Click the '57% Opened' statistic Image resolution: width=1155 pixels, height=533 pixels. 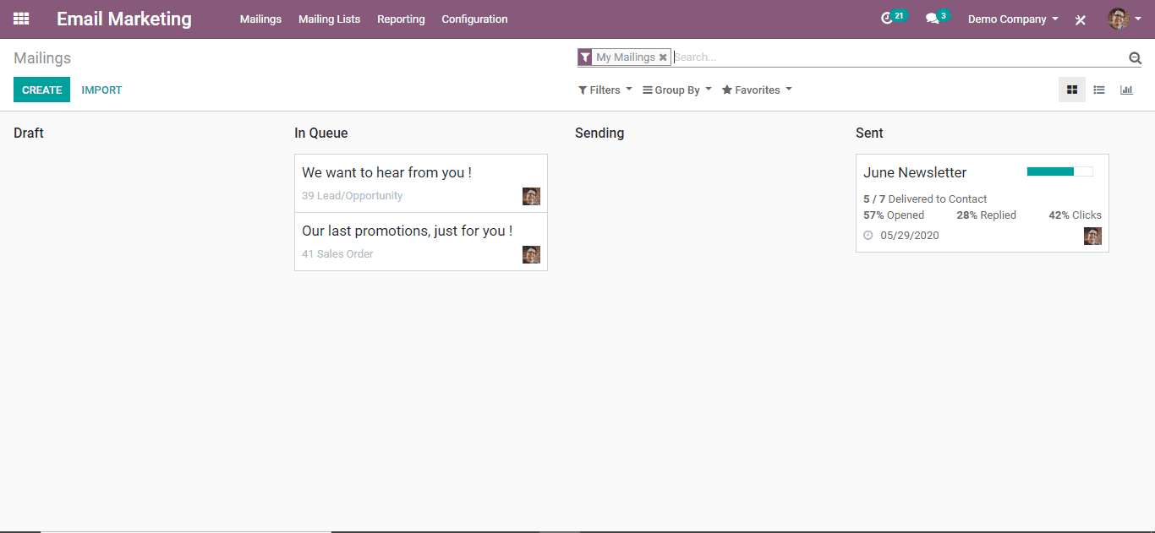pyautogui.click(x=894, y=215)
